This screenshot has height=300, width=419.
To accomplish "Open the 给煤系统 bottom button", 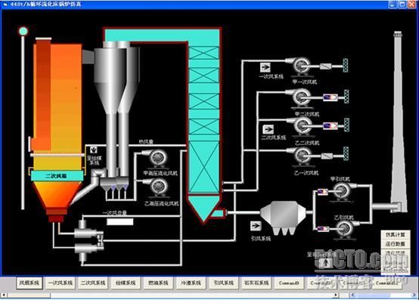I will [x=126, y=283].
